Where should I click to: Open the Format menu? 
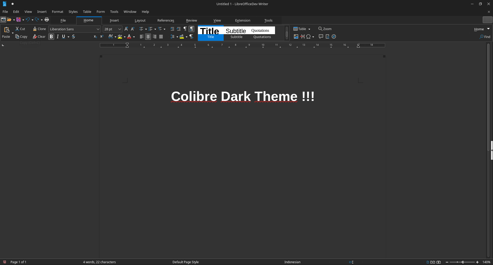coord(58,12)
